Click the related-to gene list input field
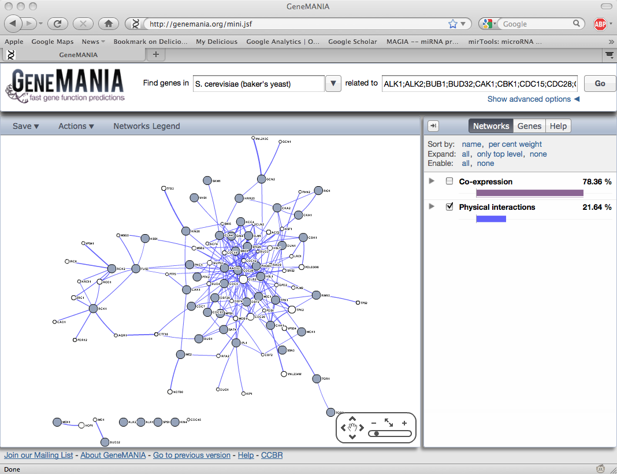Screen dimensions: 617x474 [480, 83]
